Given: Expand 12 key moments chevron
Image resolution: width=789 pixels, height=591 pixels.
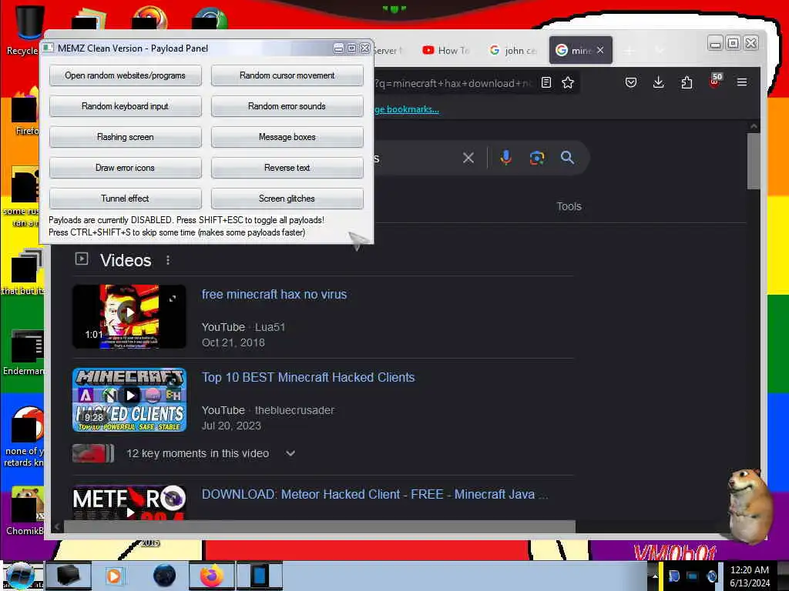Looking at the screenshot, I should coord(290,453).
